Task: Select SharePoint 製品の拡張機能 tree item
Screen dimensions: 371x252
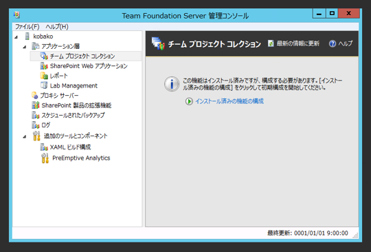Action: (x=76, y=105)
